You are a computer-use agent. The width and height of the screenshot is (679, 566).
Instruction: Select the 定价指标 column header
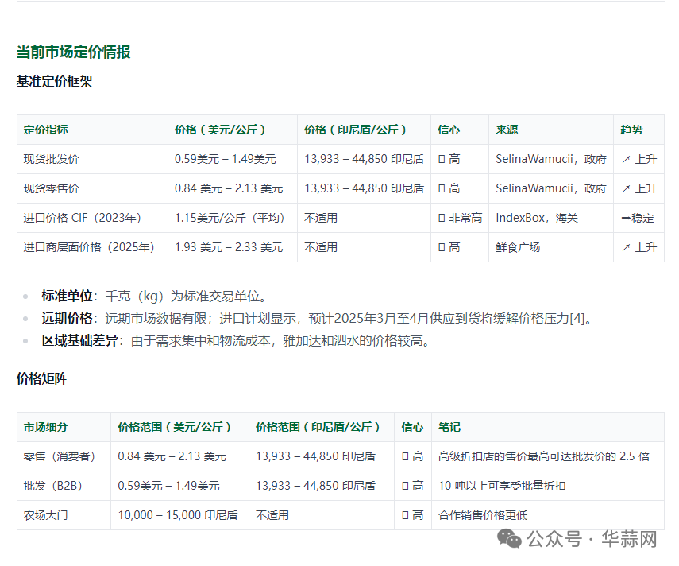click(x=46, y=130)
